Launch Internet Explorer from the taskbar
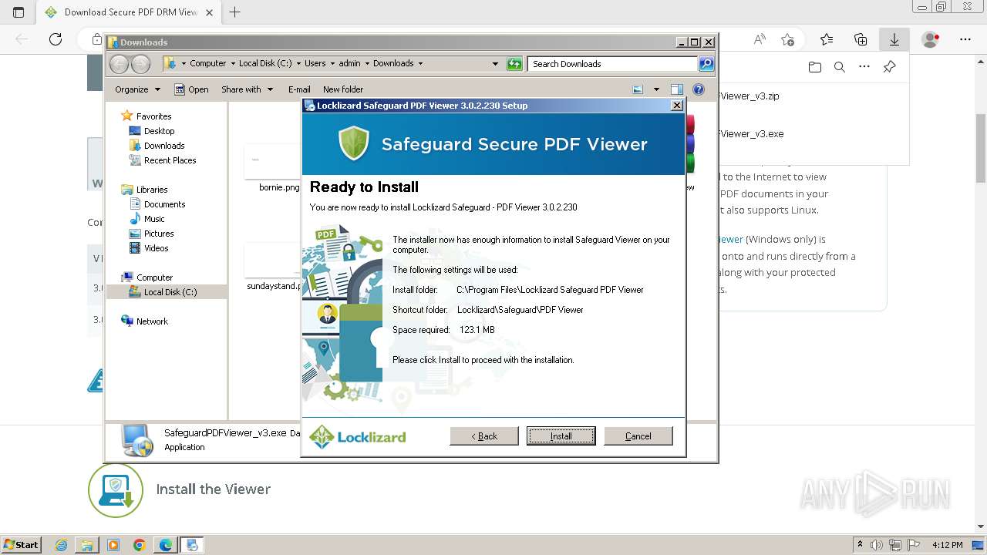Screen dimensions: 987x555 (x=61, y=545)
